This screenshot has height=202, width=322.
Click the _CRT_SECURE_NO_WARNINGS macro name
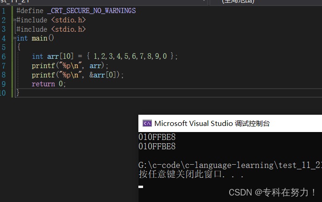[91, 11]
